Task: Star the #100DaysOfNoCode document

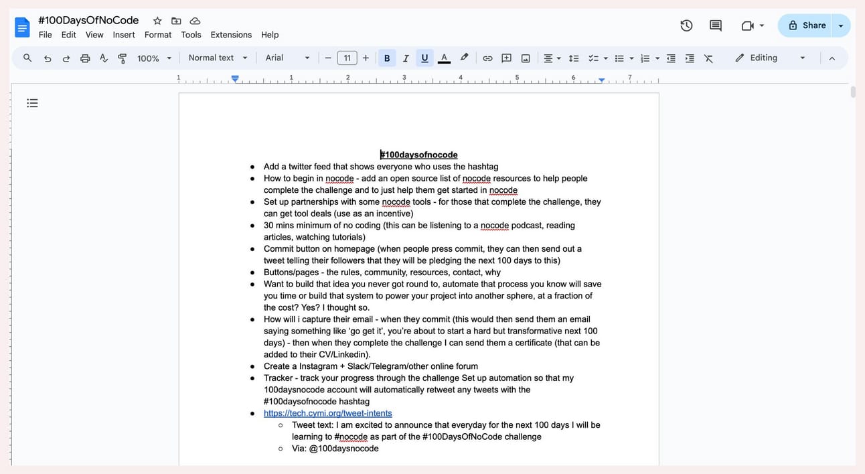Action: pyautogui.click(x=157, y=21)
